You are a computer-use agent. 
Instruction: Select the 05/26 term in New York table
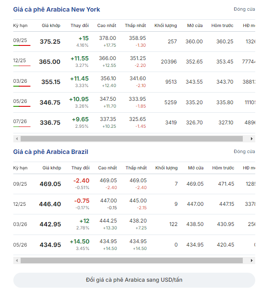point(20,101)
